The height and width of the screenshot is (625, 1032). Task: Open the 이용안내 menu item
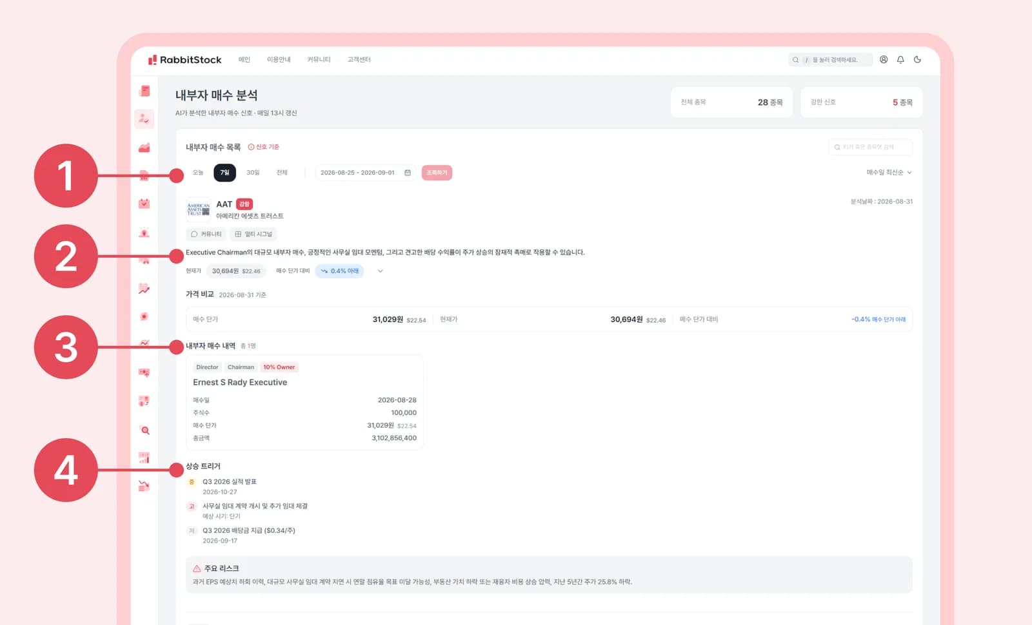[x=279, y=60]
